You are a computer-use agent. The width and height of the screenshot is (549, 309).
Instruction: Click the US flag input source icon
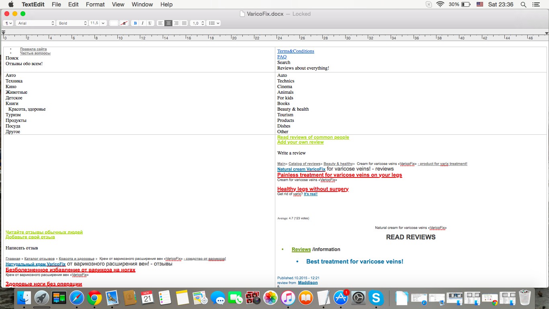coord(479,4)
